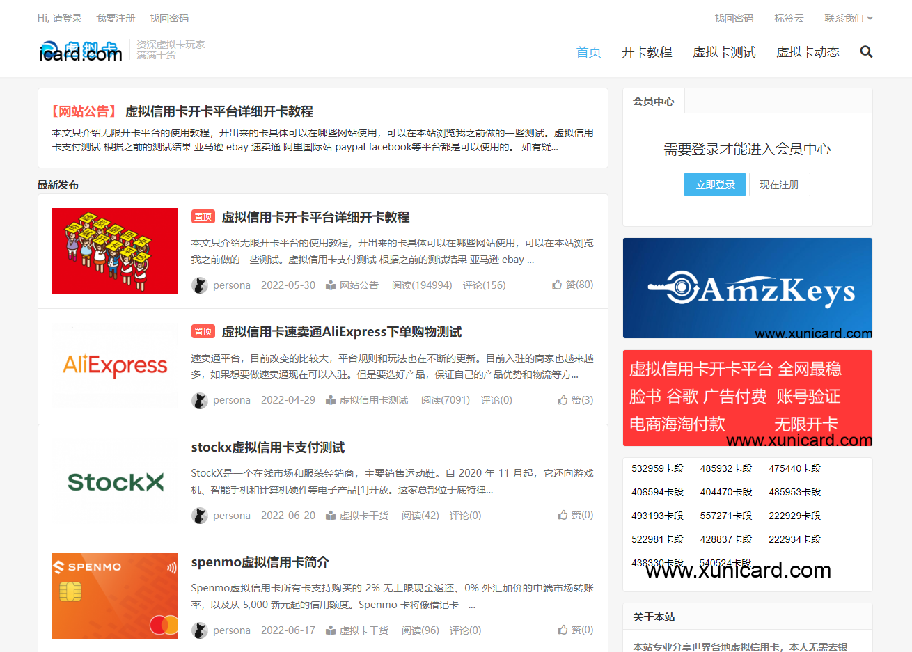Click the 请登录 link at top left
The image size is (912, 652).
click(x=67, y=18)
